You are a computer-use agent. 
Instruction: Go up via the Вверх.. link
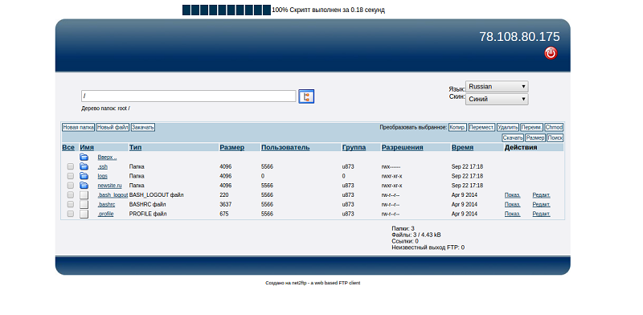click(x=107, y=157)
